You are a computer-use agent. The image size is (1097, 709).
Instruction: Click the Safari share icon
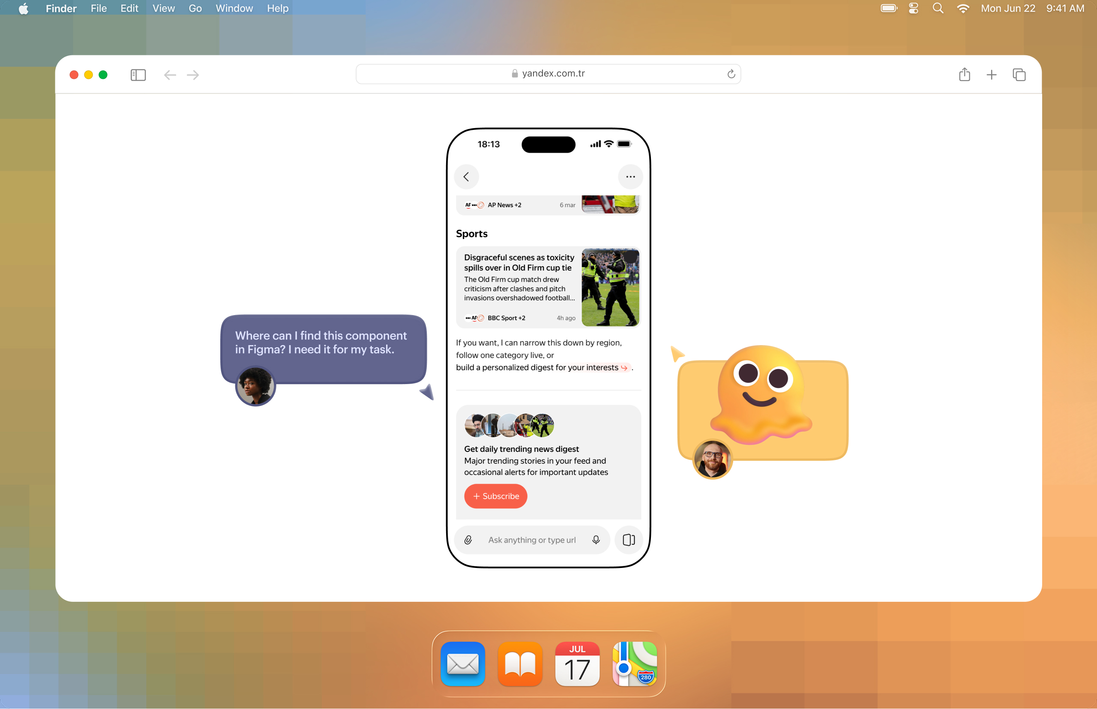(964, 75)
